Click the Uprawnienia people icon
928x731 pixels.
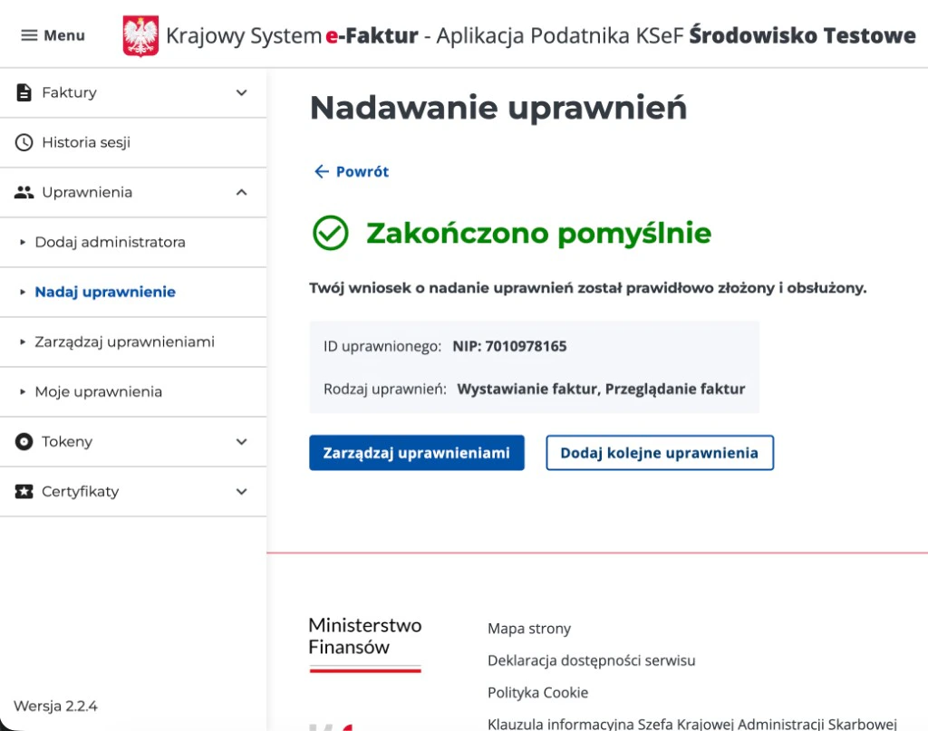coord(24,192)
